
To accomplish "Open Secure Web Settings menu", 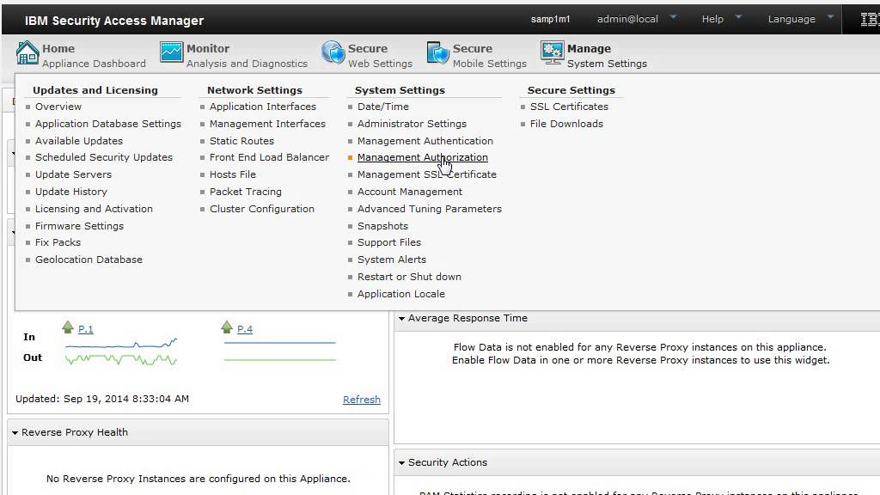I will click(366, 55).
